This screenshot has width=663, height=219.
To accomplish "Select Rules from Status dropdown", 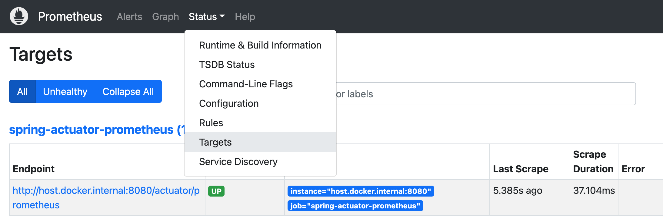I will click(260, 123).
